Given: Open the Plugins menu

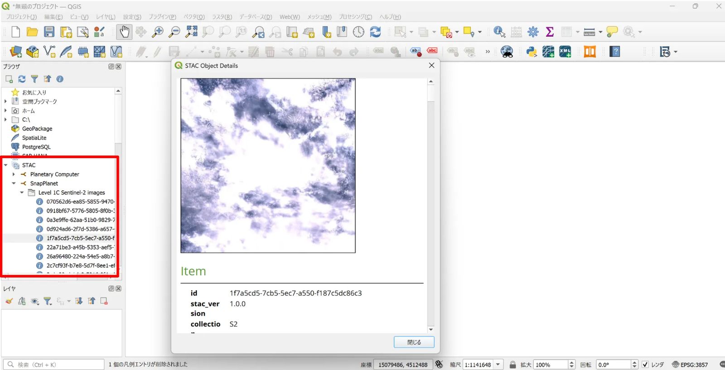Looking at the screenshot, I should pos(162,17).
